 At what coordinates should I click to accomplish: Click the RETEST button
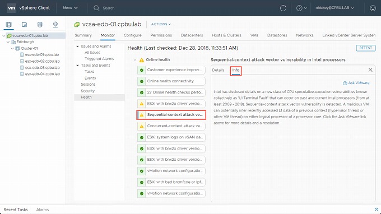pyautogui.click(x=366, y=48)
